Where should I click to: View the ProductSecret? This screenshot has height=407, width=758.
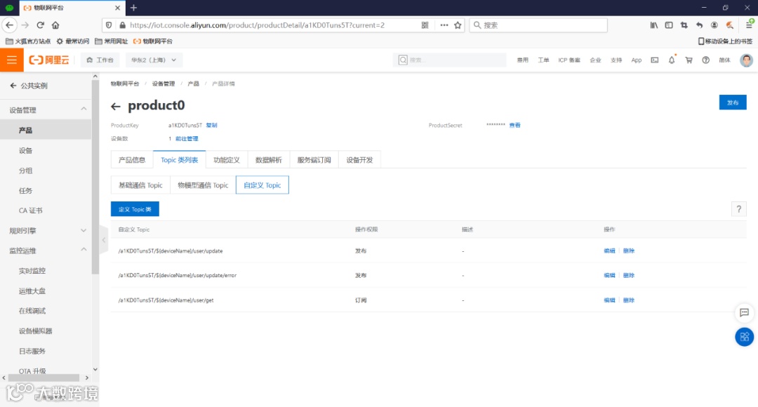[x=515, y=125]
